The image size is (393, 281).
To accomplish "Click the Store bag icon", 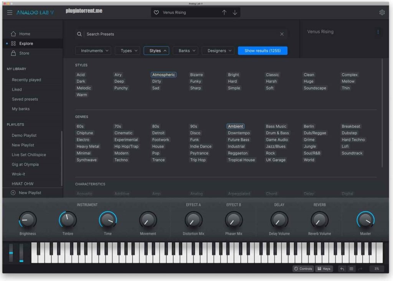I will point(13,53).
